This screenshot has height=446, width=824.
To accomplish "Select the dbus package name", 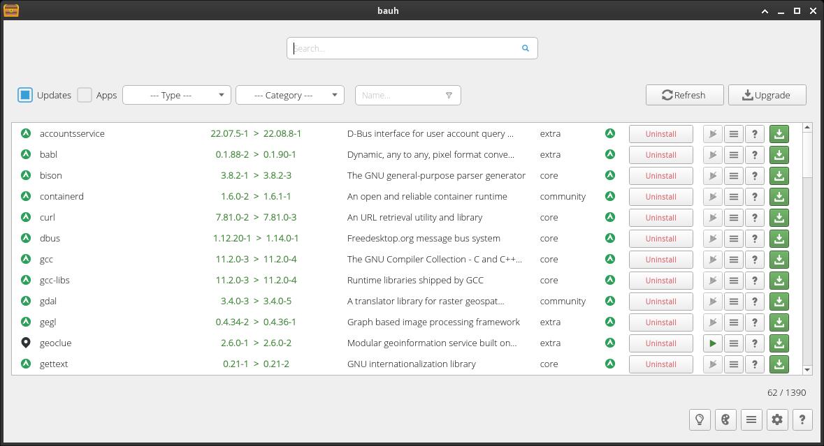I will 50,238.
